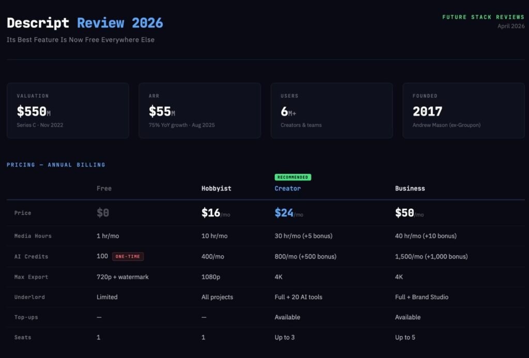Click Available under Creator Top-ups
The width and height of the screenshot is (529, 358).
287,317
